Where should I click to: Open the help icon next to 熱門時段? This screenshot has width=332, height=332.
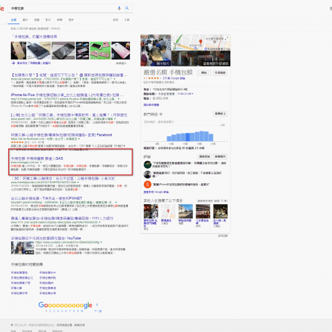[x=161, y=114]
